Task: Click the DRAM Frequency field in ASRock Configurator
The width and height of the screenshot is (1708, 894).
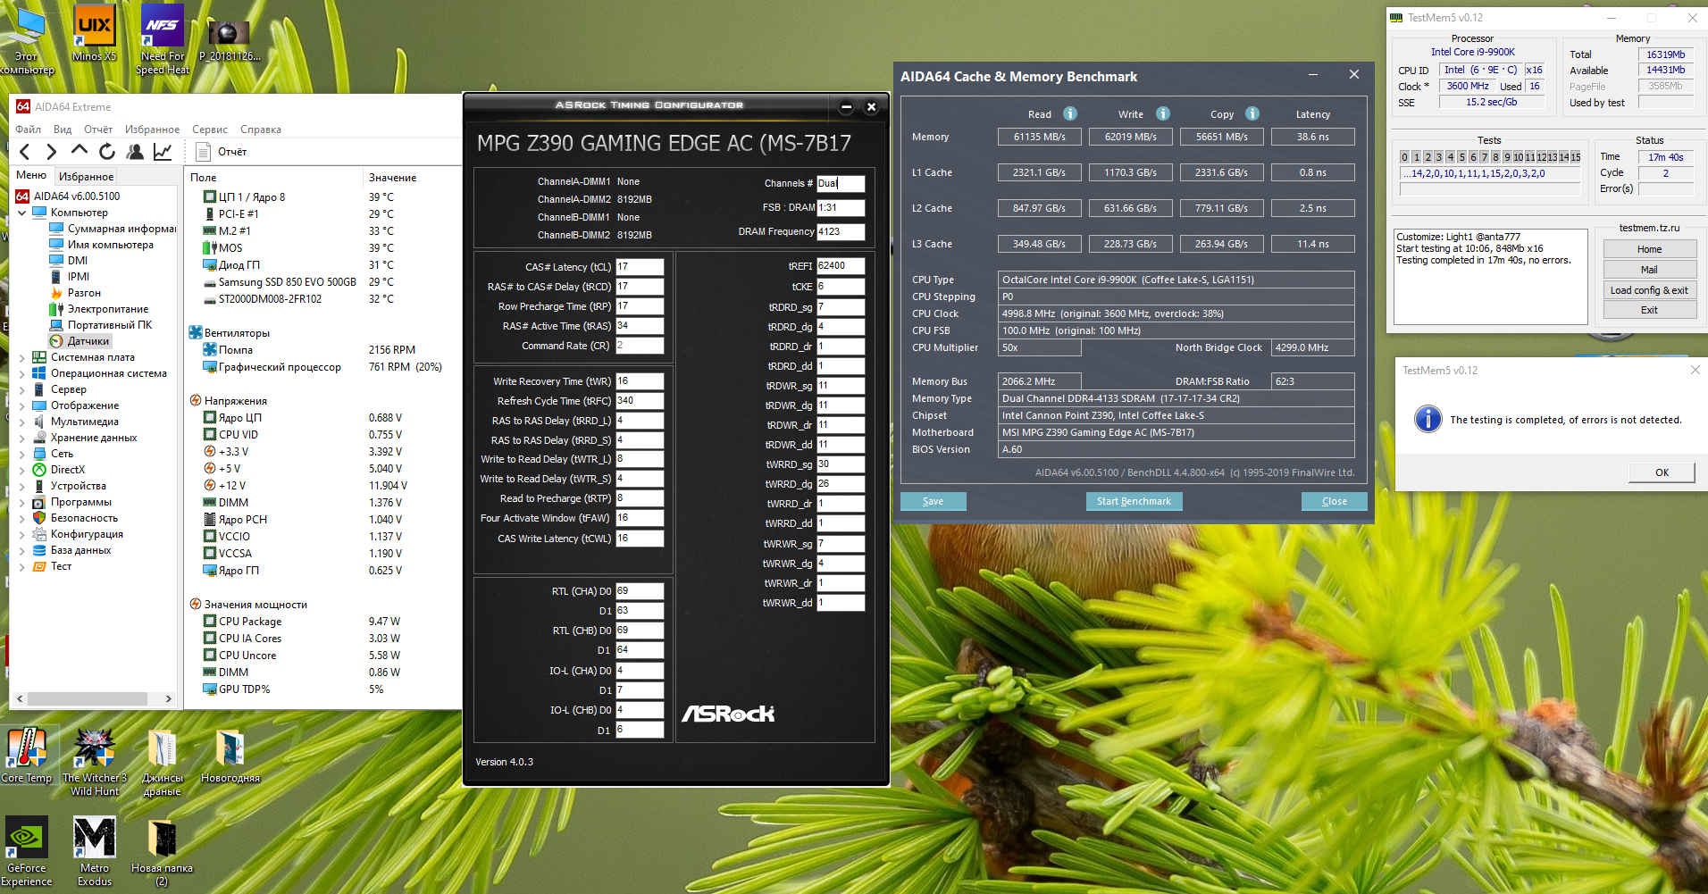Action: click(841, 231)
